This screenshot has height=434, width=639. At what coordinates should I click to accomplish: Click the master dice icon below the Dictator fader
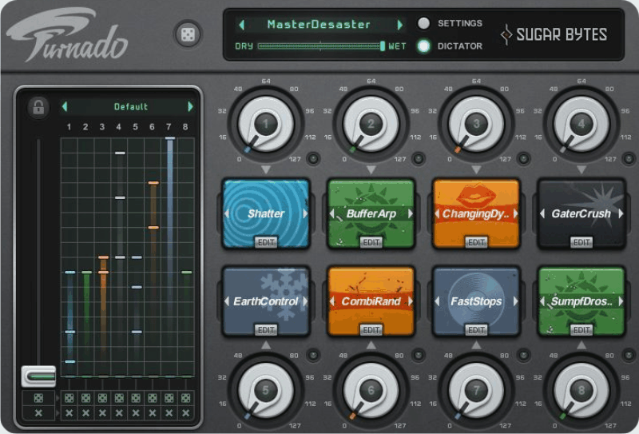point(38,398)
